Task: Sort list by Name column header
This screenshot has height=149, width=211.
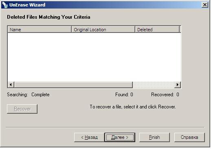Action: 40,30
